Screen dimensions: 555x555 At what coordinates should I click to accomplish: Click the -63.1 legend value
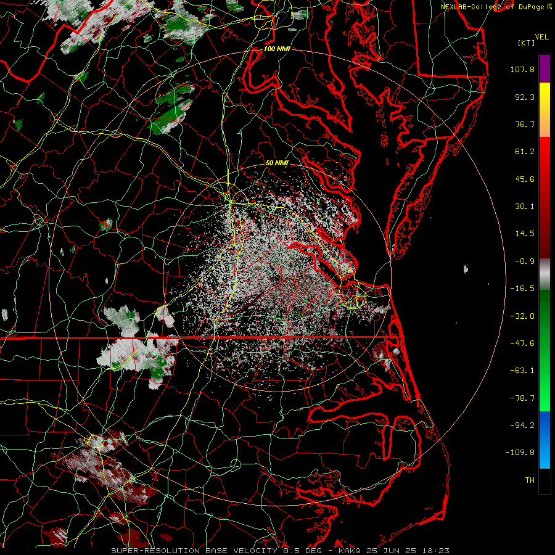(522, 371)
